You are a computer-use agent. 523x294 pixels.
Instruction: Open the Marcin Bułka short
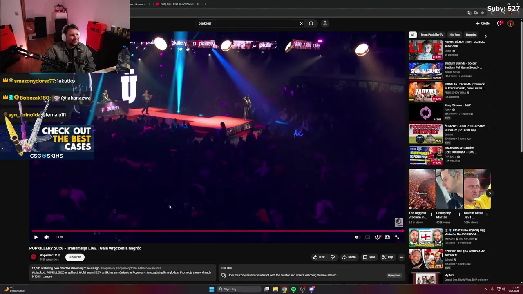coord(477,189)
